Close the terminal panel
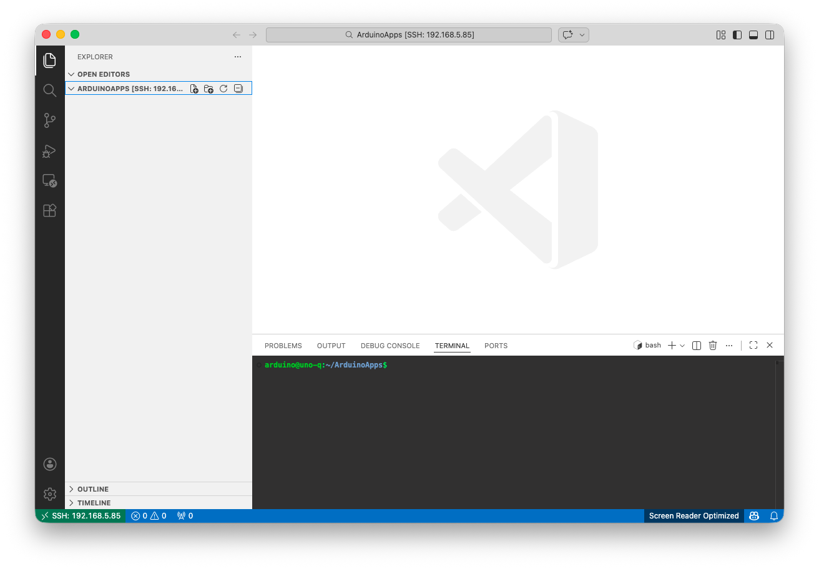This screenshot has width=819, height=569. [770, 345]
